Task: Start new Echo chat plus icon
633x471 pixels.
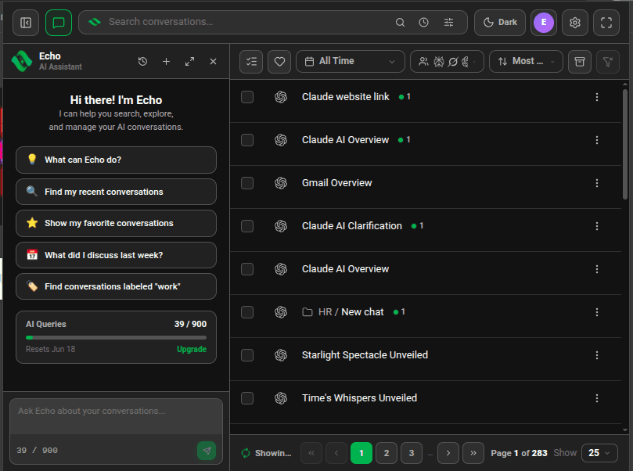Action: coord(166,61)
